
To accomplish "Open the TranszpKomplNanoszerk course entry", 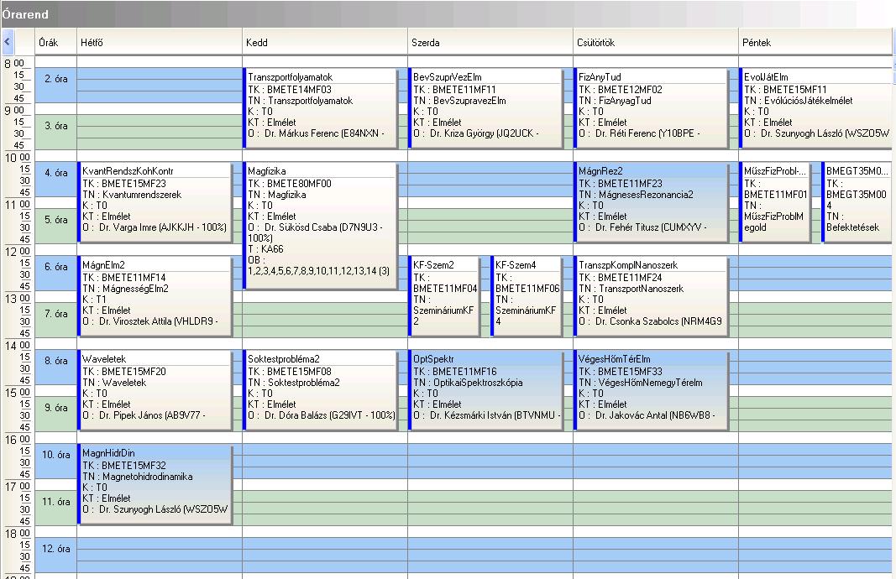I will coord(652,296).
